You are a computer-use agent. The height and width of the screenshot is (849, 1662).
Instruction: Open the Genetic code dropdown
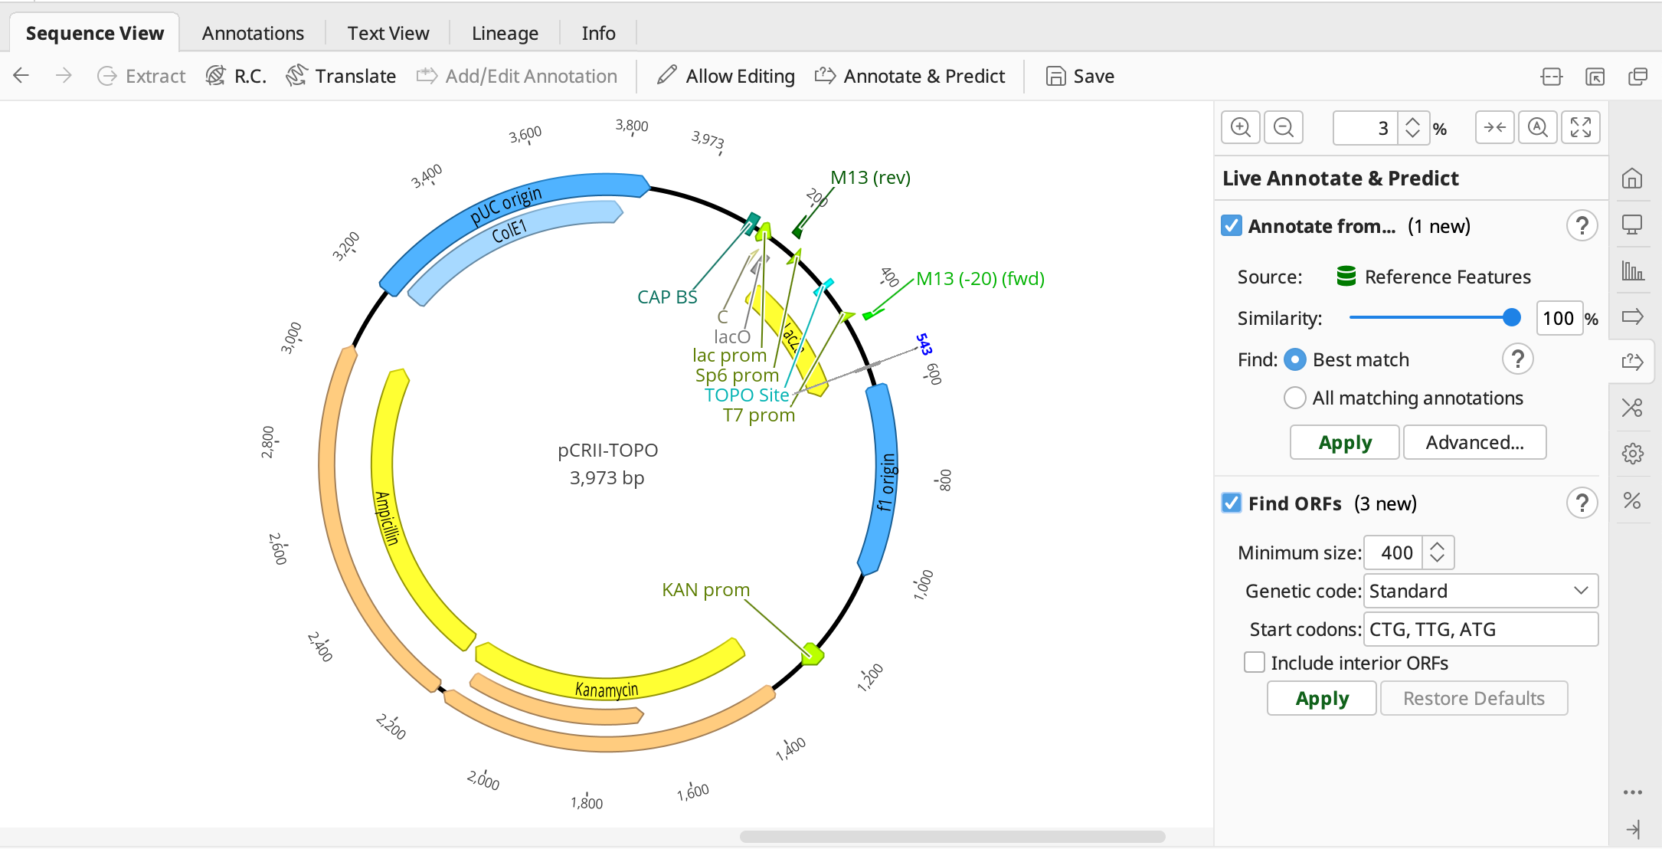[x=1480, y=591]
